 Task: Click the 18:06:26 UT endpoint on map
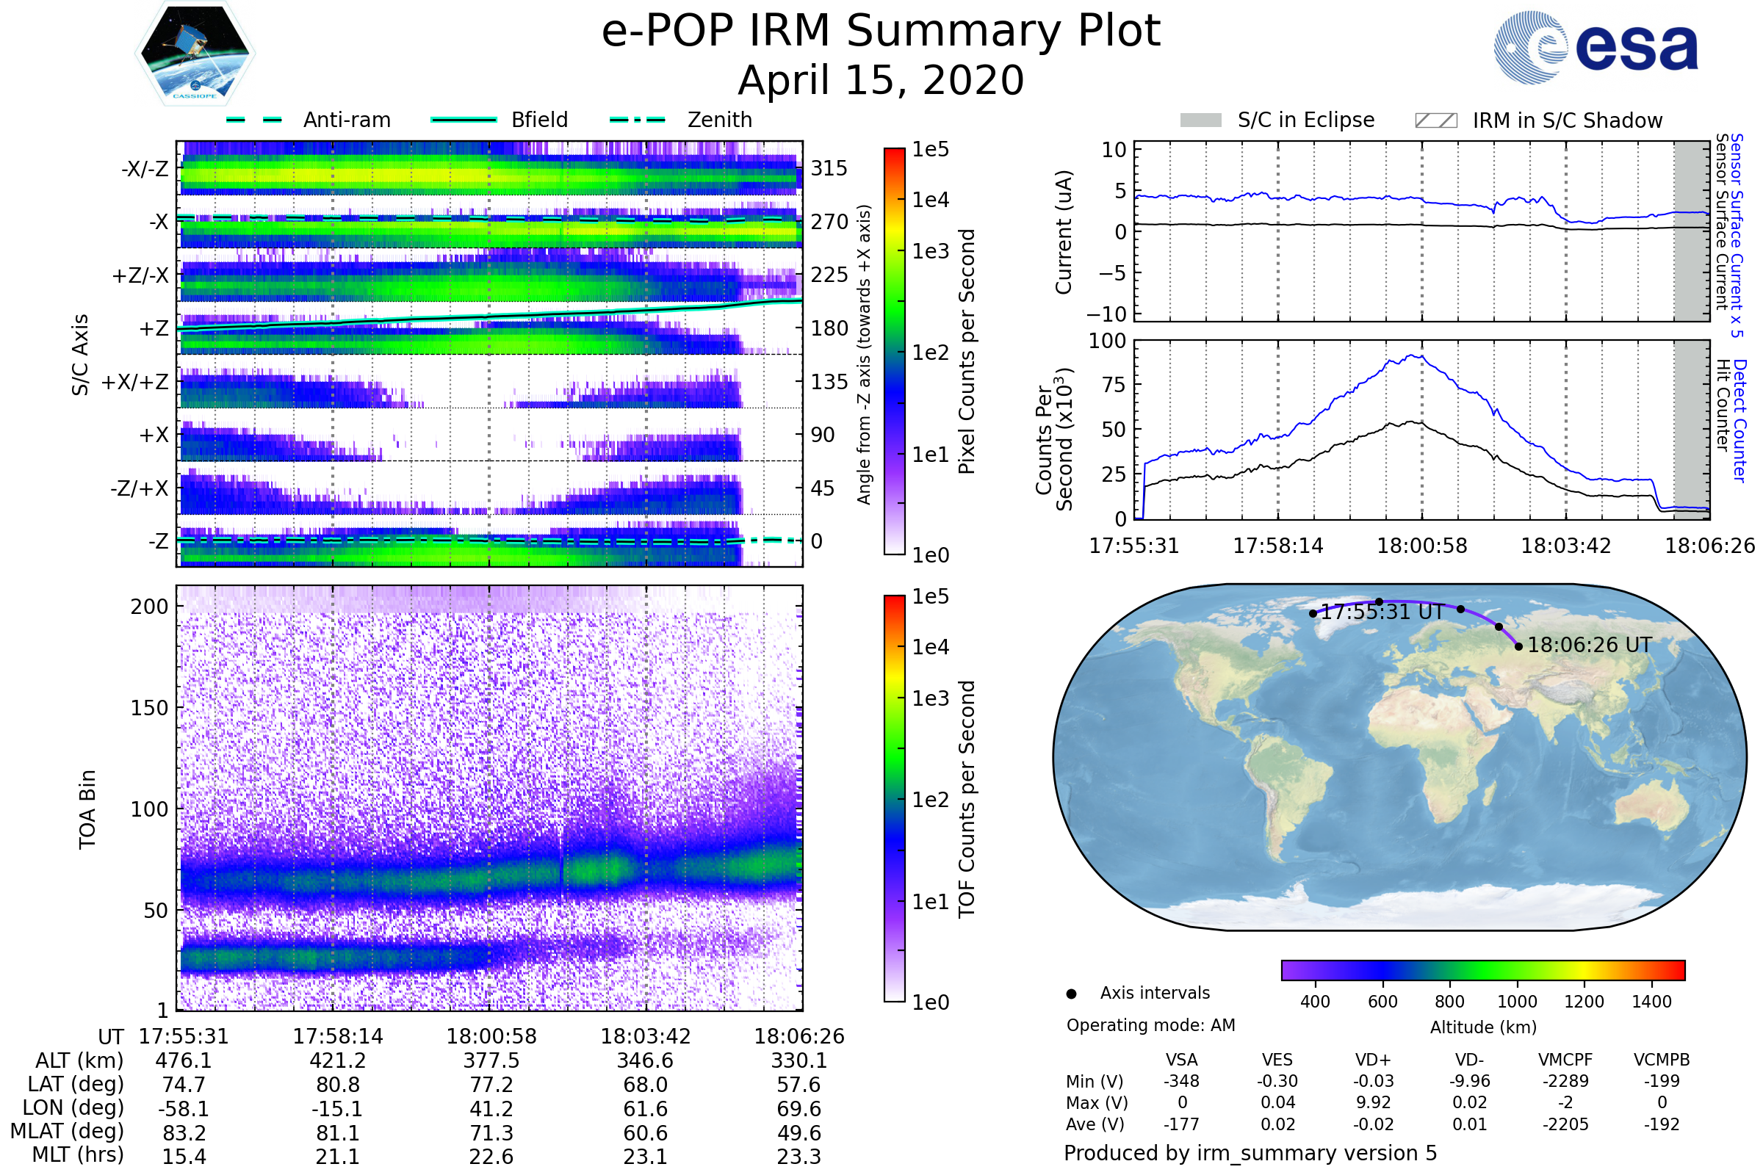pyautogui.click(x=1518, y=646)
